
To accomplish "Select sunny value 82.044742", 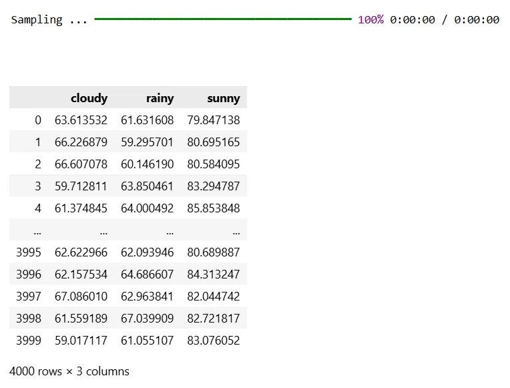I will coord(214,297).
